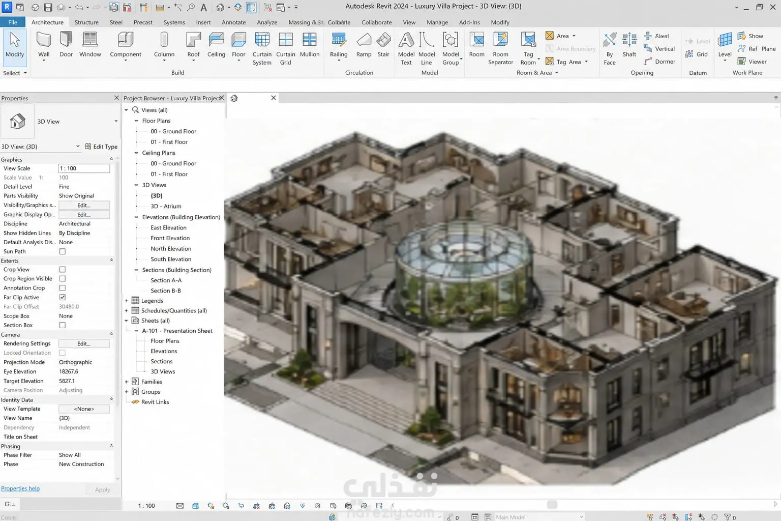The height and width of the screenshot is (521, 781).
Task: Click the View Template <None> button
Action: point(84,409)
